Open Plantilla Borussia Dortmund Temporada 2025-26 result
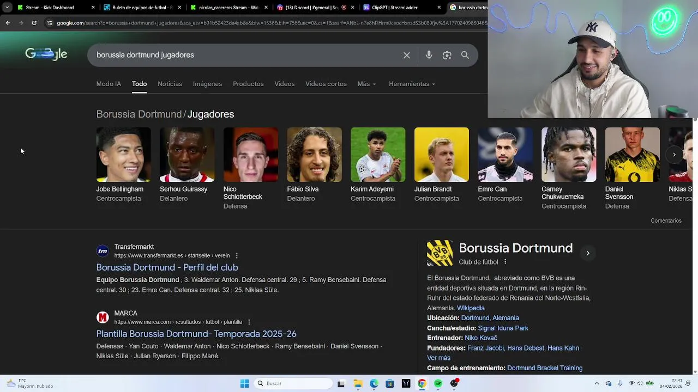 click(196, 334)
